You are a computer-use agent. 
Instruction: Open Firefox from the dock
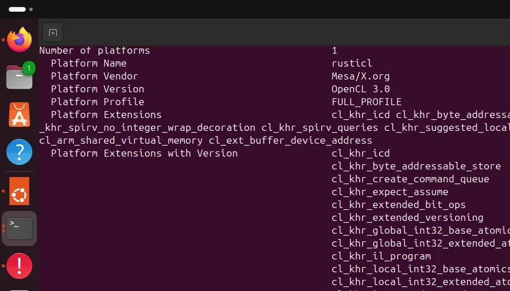coord(19,39)
